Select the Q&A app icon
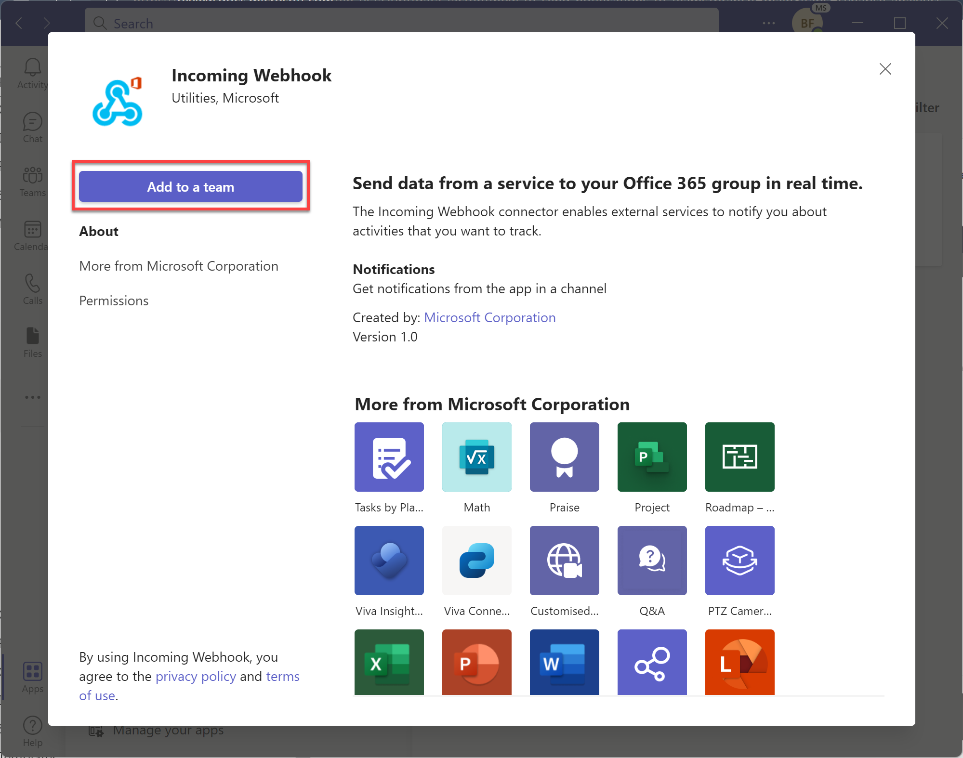The height and width of the screenshot is (758, 963). (652, 560)
